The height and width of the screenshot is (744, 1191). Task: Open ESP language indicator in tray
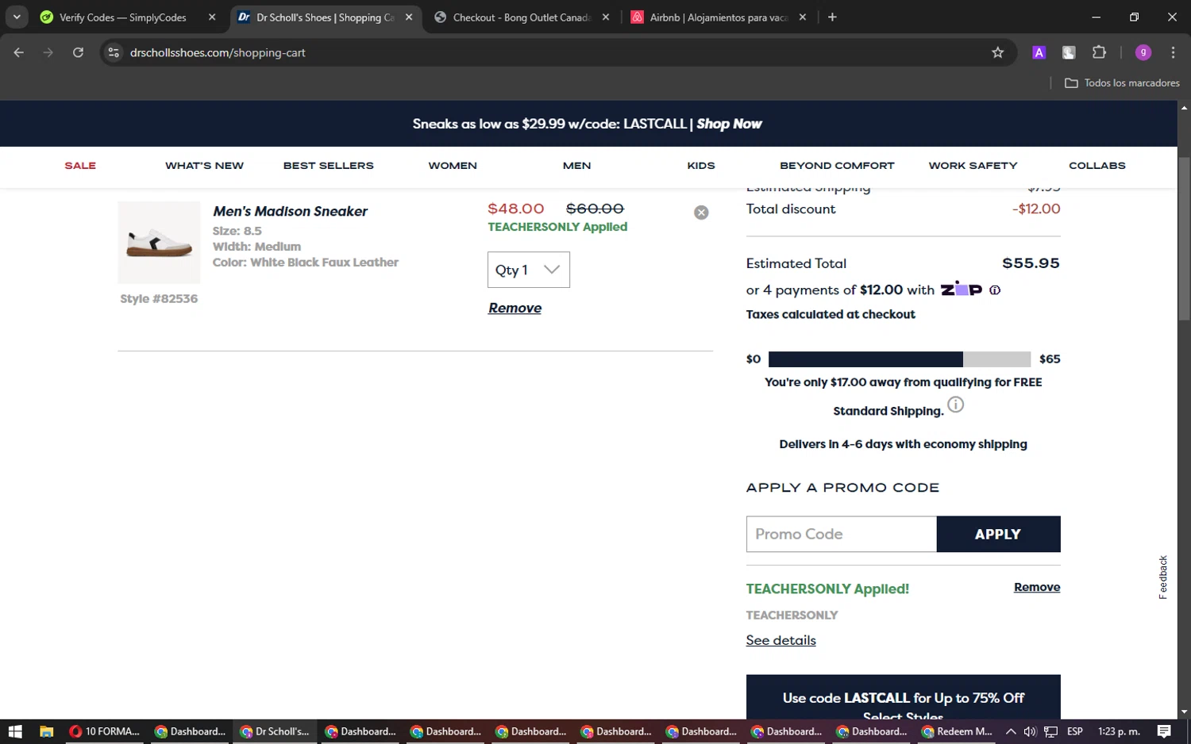(1074, 731)
